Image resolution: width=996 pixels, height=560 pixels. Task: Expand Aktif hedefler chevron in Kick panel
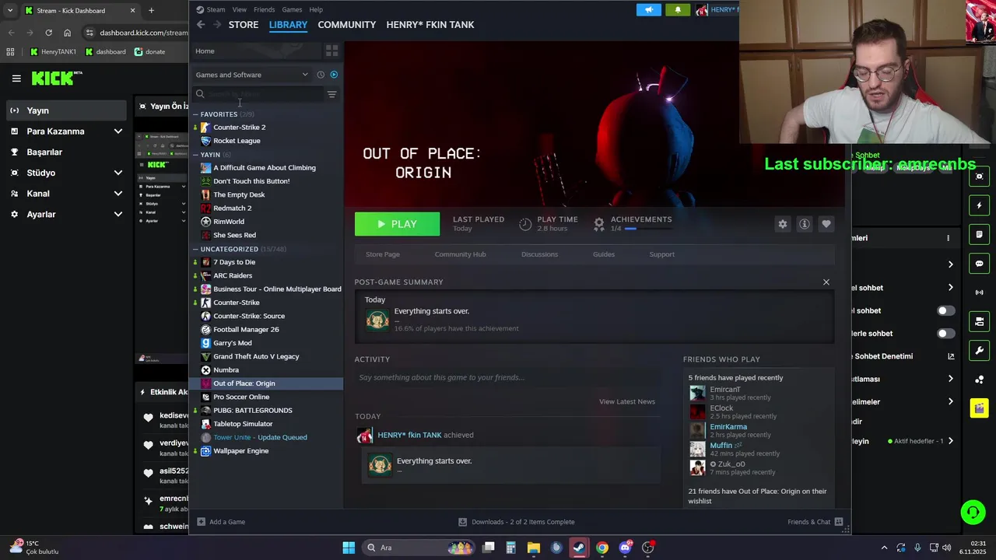tap(950, 441)
